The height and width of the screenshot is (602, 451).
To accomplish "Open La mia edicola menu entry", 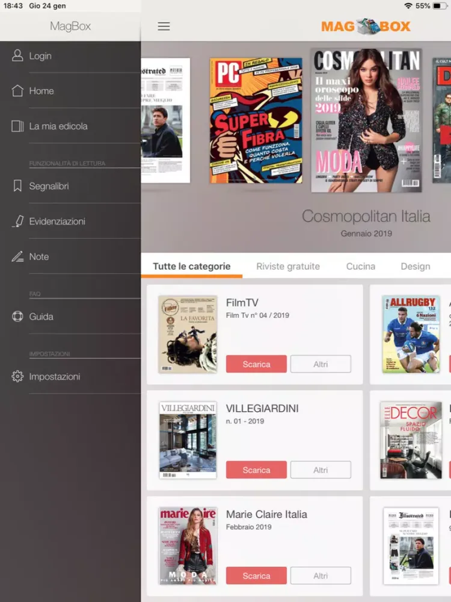I will pyautogui.click(x=70, y=126).
